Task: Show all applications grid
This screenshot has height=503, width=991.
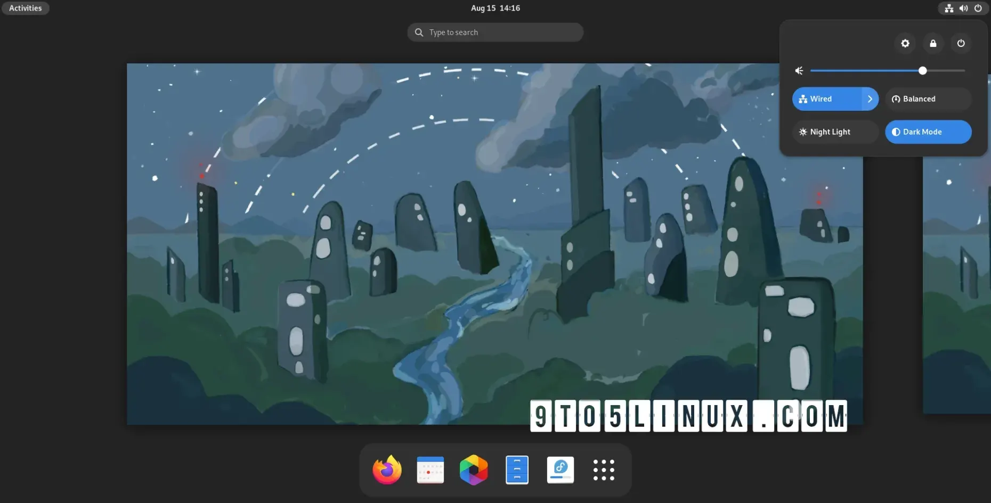Action: 604,470
